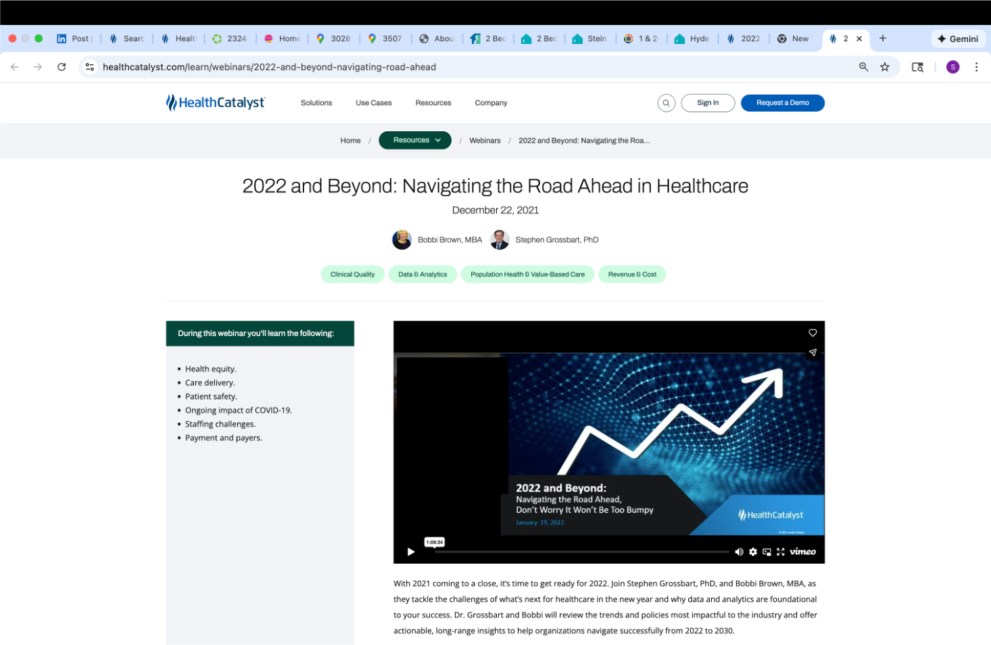Screen dimensions: 991x645
Task: Open a new tab with plus button
Action: 883,39
